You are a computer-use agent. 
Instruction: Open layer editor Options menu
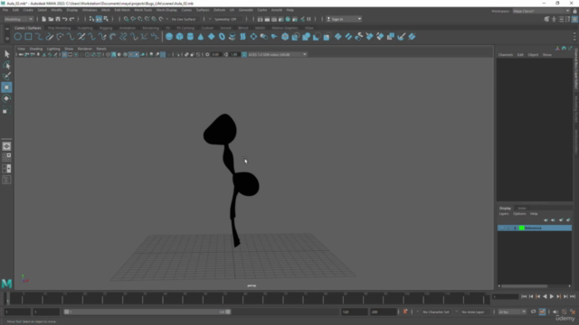tap(519, 214)
